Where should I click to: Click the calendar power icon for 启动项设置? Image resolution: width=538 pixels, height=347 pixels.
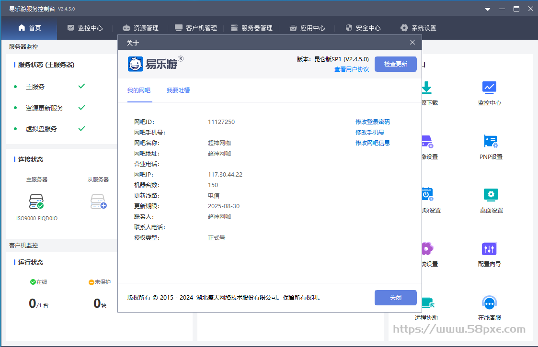[x=427, y=195]
